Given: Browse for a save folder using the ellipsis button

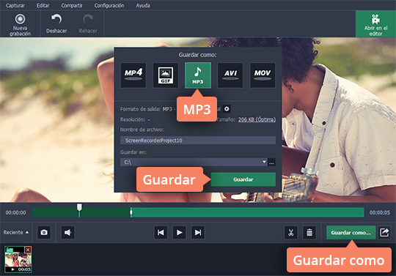Looking at the screenshot, I should pyautogui.click(x=271, y=162).
